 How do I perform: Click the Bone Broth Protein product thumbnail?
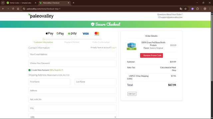(131, 46)
